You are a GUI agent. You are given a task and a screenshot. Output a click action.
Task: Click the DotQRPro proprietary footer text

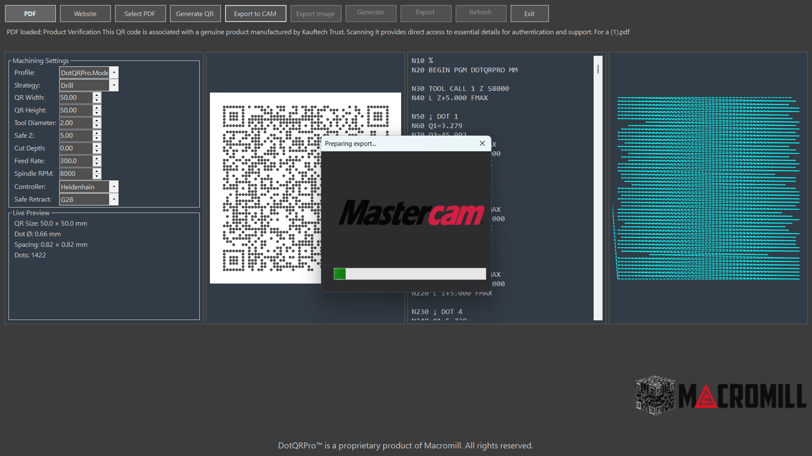pos(405,446)
